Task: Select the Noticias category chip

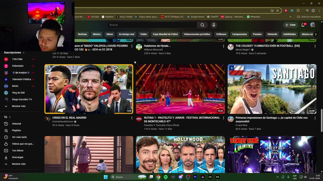Action: (x=83, y=34)
